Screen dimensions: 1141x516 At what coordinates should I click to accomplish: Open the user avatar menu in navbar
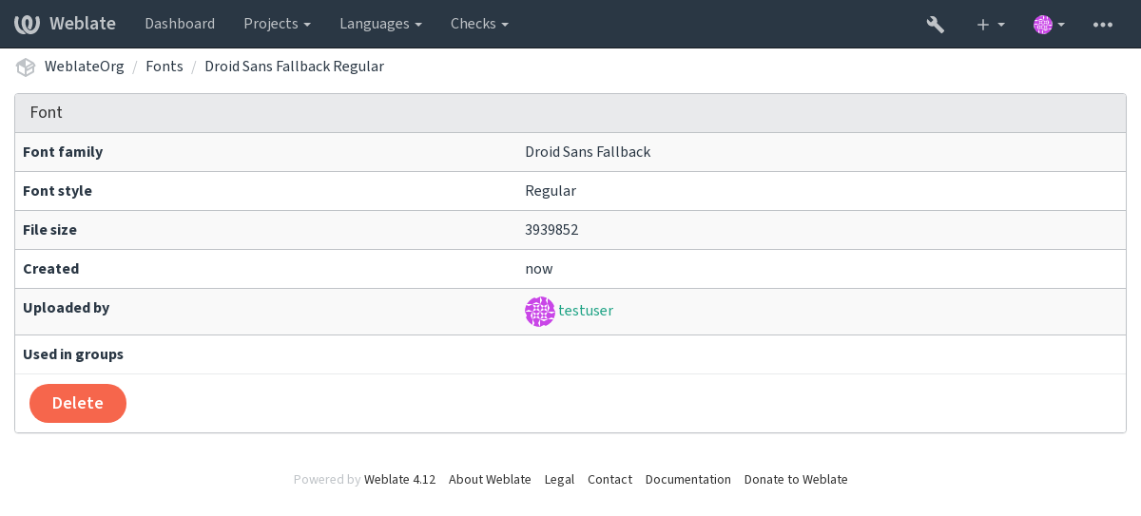[x=1049, y=24]
